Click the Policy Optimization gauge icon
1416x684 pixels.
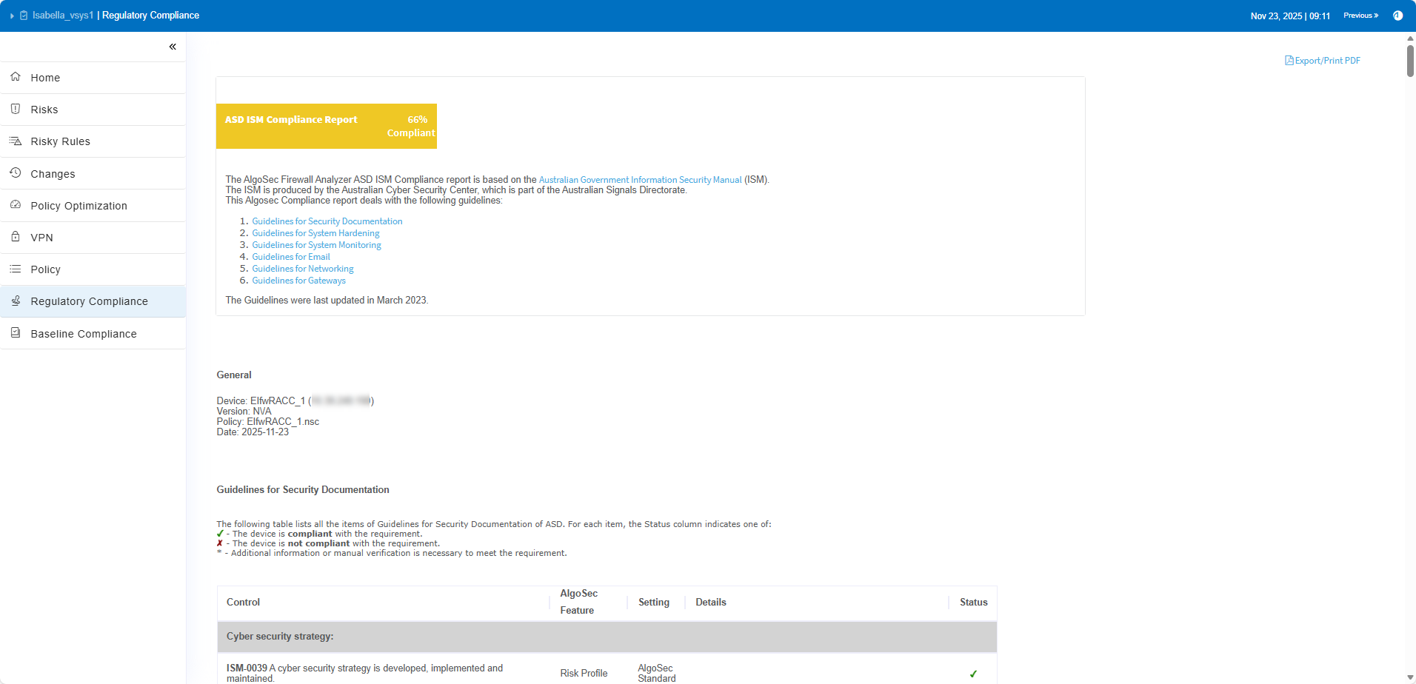[16, 205]
